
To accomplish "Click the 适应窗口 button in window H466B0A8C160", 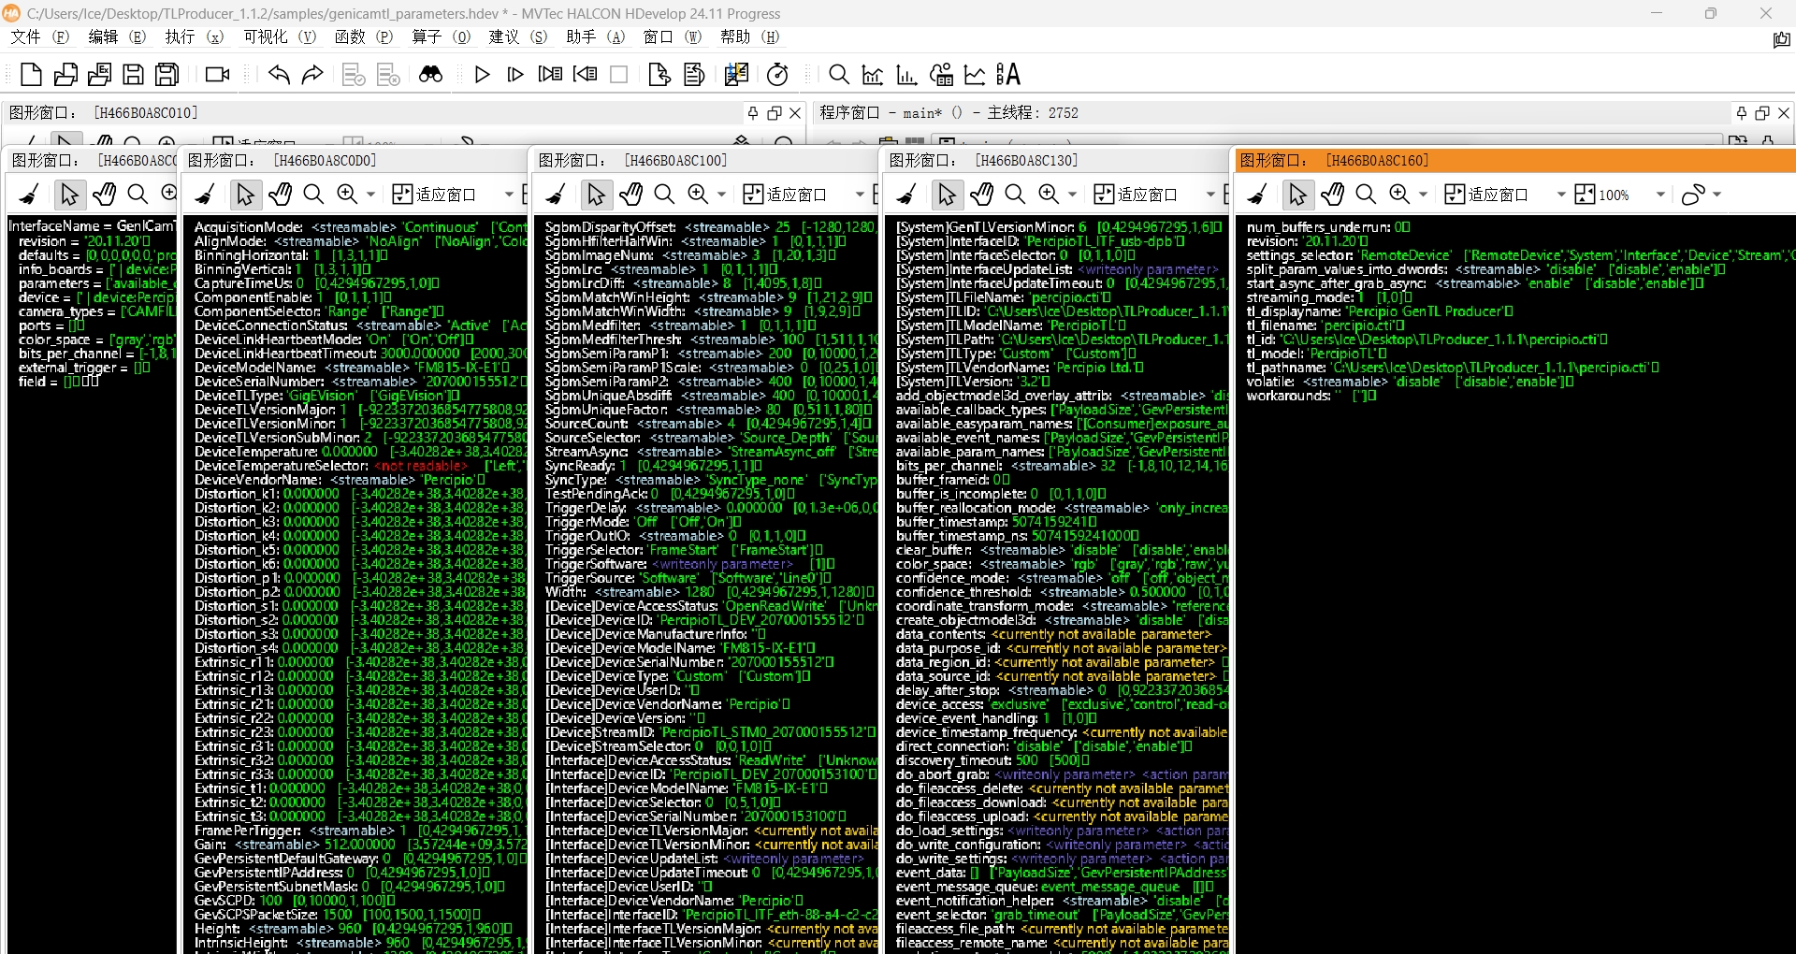I will point(1486,195).
